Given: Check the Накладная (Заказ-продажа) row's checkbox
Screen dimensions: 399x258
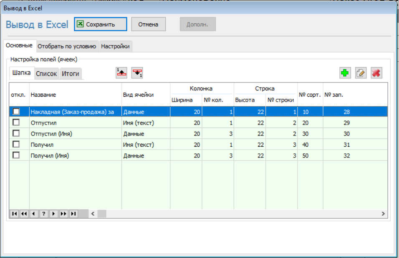Looking at the screenshot, I should point(16,112).
